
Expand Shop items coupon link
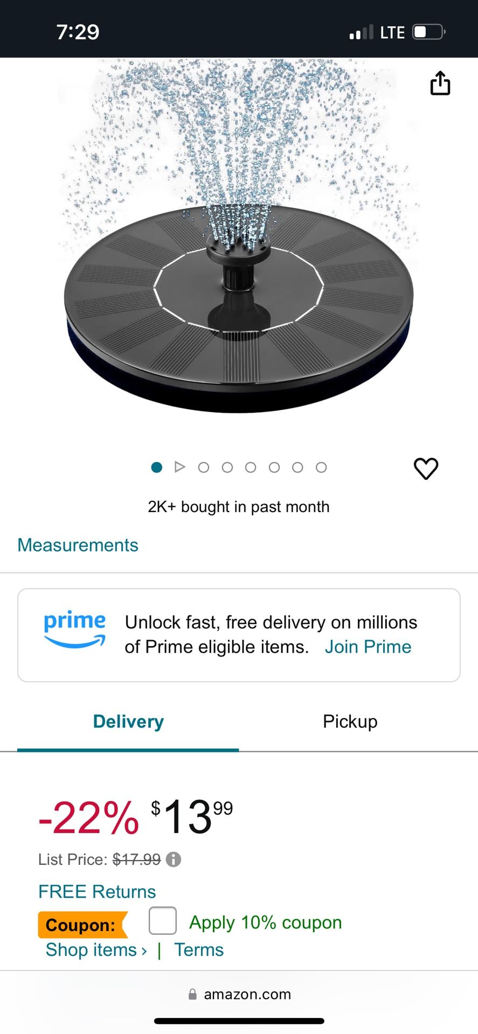96,950
